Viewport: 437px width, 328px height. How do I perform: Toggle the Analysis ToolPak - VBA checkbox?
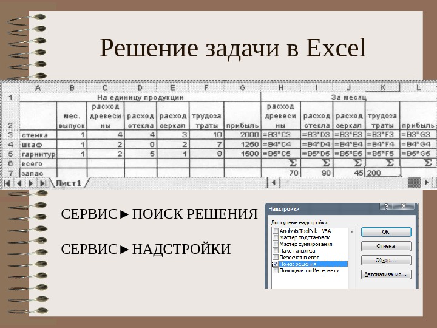276,231
